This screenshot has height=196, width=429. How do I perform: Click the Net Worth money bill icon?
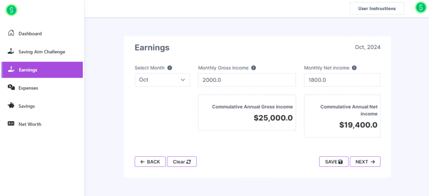coord(11,124)
